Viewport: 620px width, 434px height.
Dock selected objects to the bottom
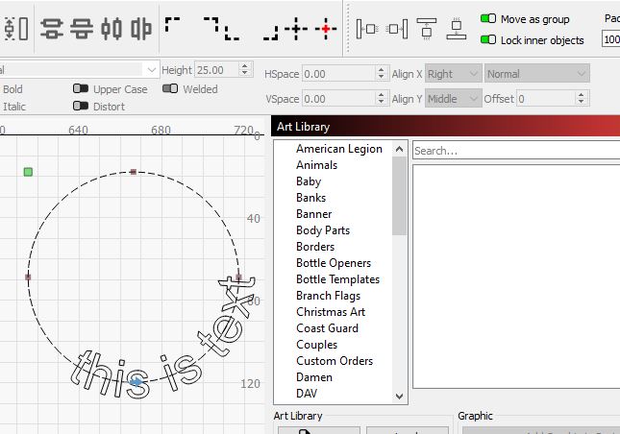point(457,29)
